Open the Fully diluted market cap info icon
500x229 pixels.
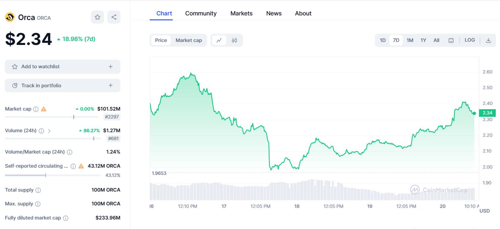(66, 218)
